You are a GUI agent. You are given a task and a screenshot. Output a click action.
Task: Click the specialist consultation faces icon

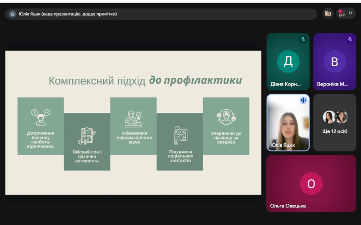[x=226, y=117]
